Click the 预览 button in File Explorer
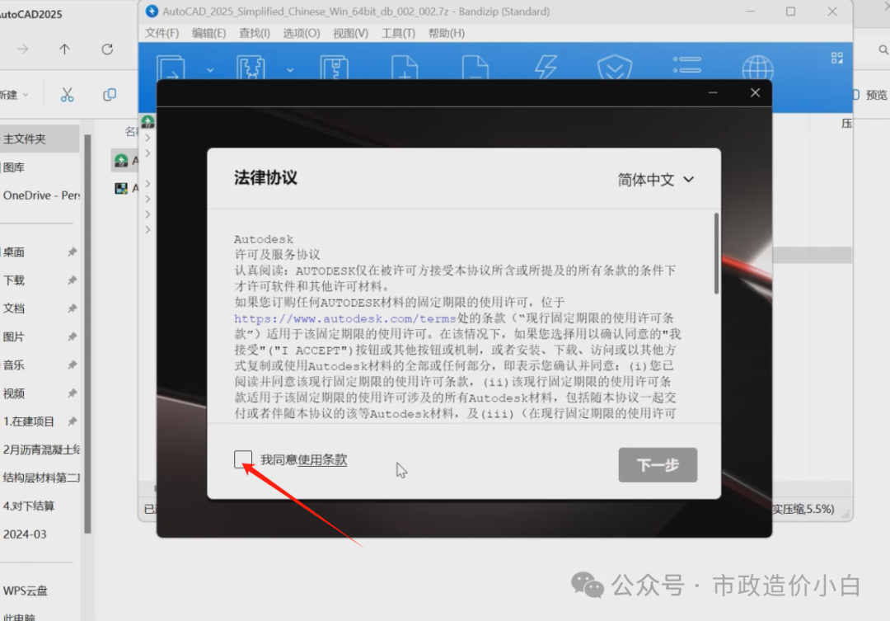The height and width of the screenshot is (621, 890). pos(871,95)
